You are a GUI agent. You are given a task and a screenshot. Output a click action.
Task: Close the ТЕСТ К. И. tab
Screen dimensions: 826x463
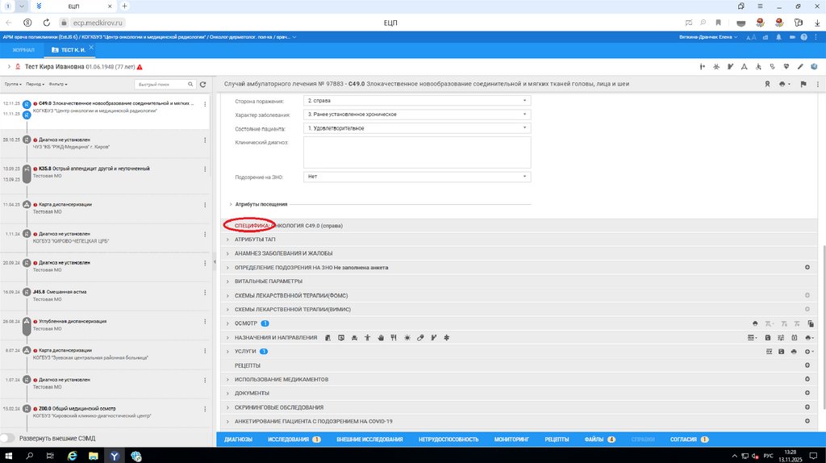[x=91, y=48]
